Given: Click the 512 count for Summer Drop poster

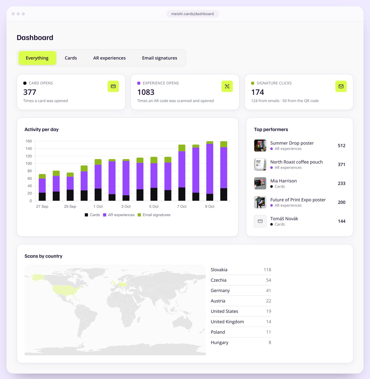Looking at the screenshot, I should 341,146.
